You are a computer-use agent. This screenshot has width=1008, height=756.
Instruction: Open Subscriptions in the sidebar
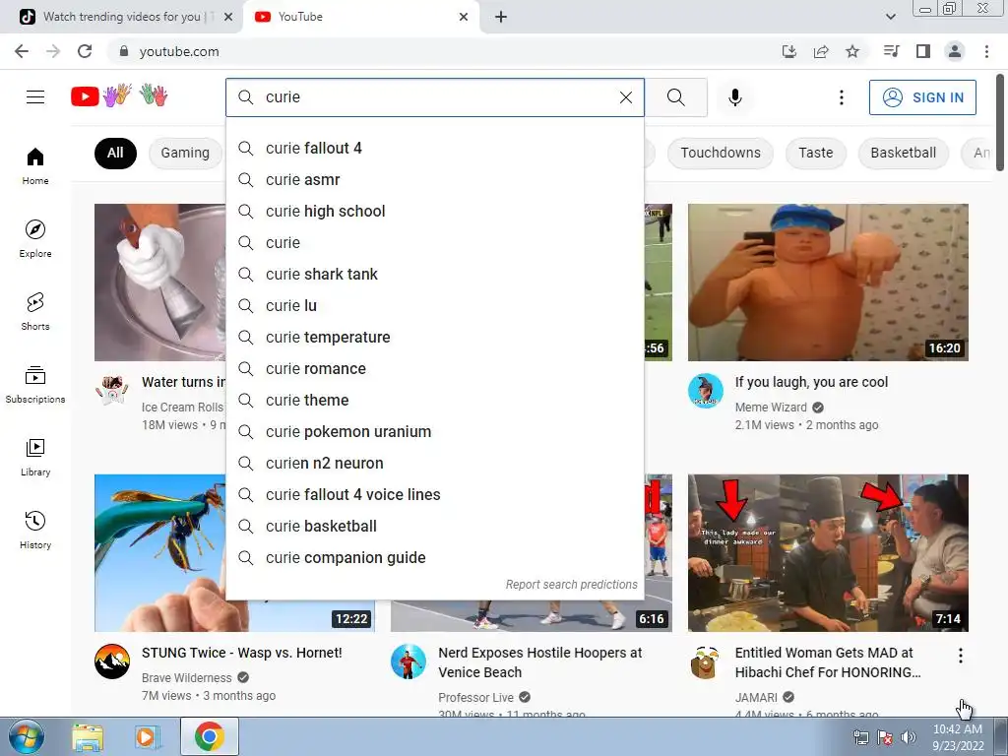tap(35, 385)
